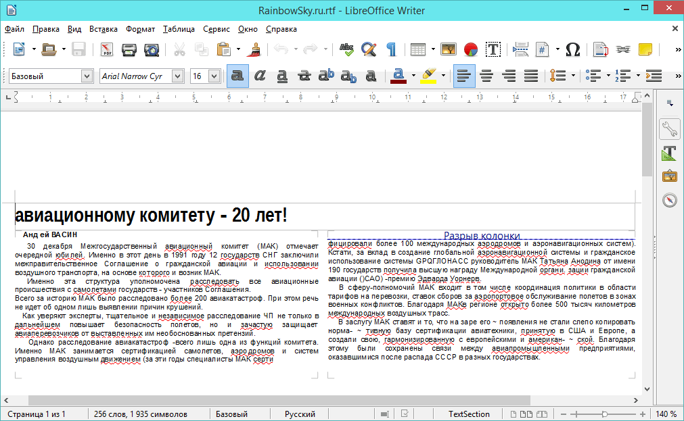The width and height of the screenshot is (684, 421).
Task: Open the highlighting color dropdown arrow
Action: [x=443, y=76]
